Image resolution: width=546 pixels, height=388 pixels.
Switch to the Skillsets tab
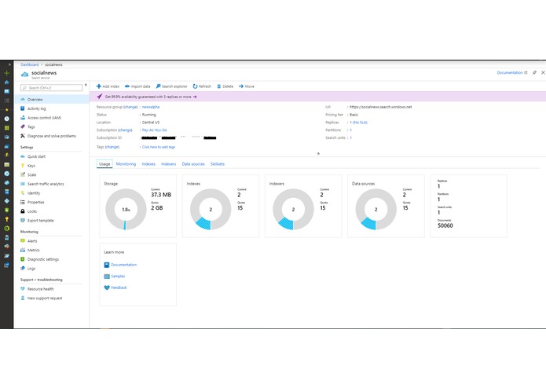coord(218,164)
